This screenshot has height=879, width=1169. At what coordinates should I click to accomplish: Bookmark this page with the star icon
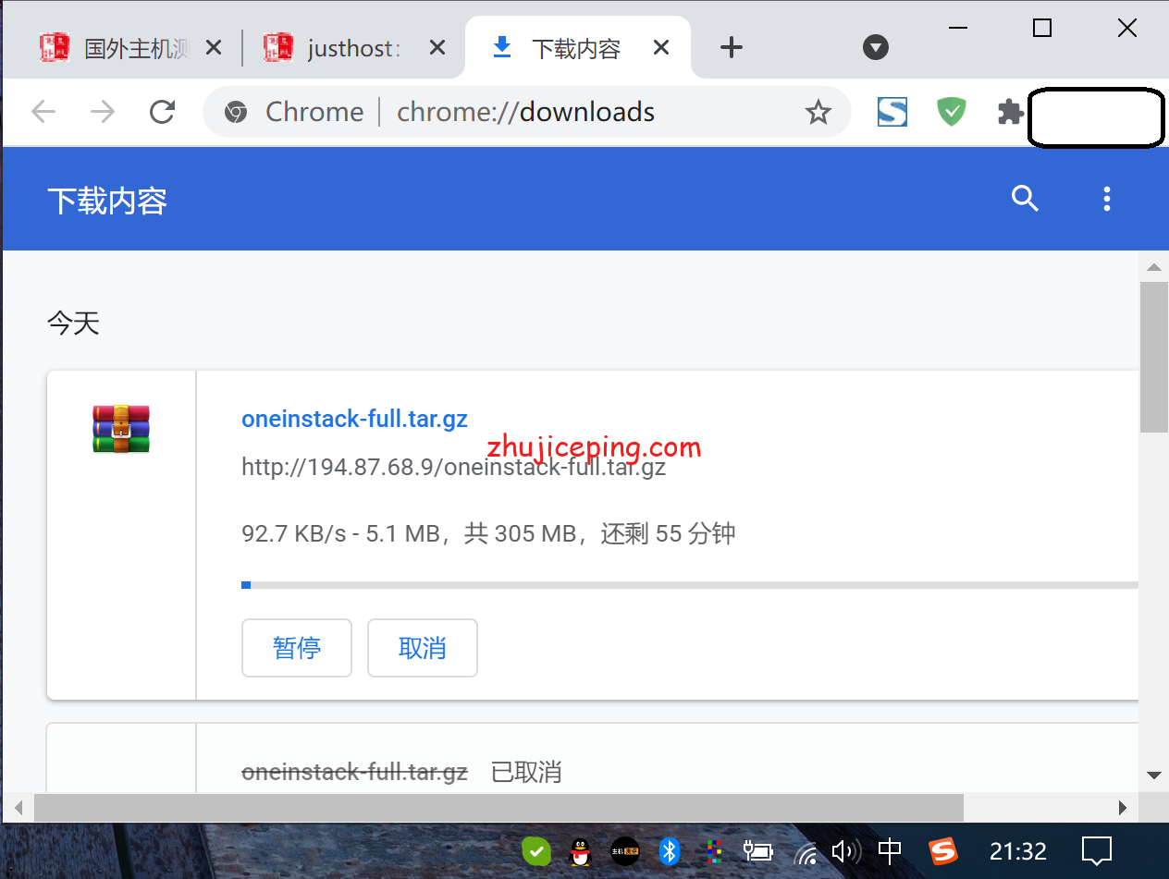(818, 113)
